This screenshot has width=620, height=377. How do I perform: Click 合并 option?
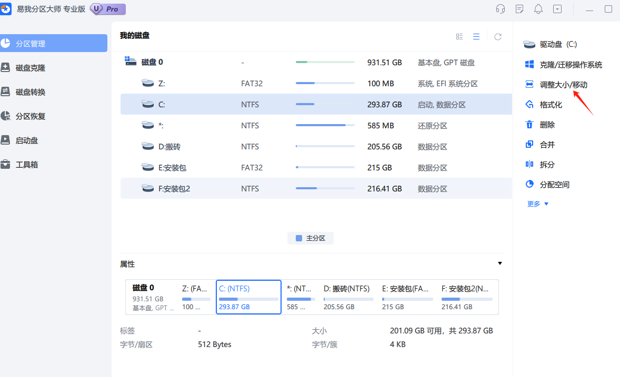547,145
